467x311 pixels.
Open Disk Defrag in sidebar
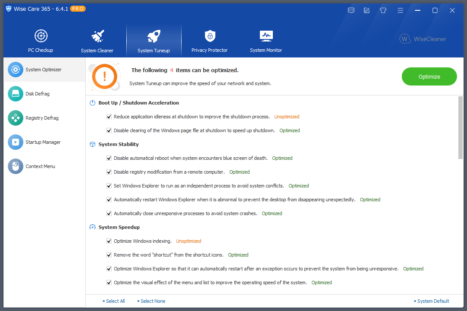pyautogui.click(x=45, y=94)
